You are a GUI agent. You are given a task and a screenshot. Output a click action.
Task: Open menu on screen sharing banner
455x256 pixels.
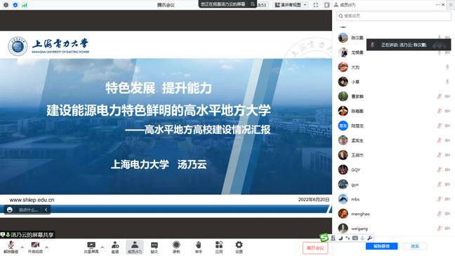(253, 4)
